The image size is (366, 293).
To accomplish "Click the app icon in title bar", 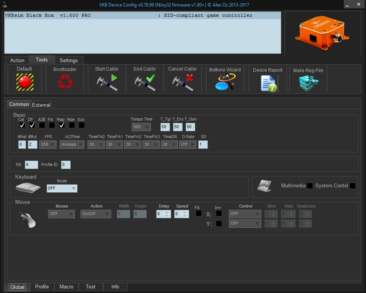I will tap(5, 5).
